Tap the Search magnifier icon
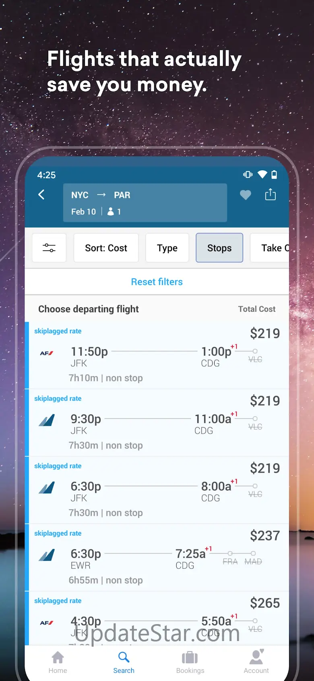 tap(124, 658)
